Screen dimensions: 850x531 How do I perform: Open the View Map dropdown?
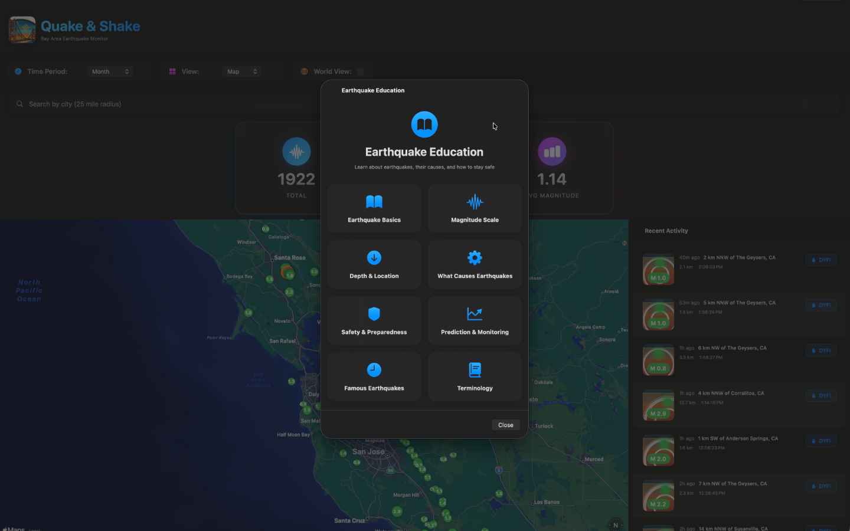pos(242,71)
